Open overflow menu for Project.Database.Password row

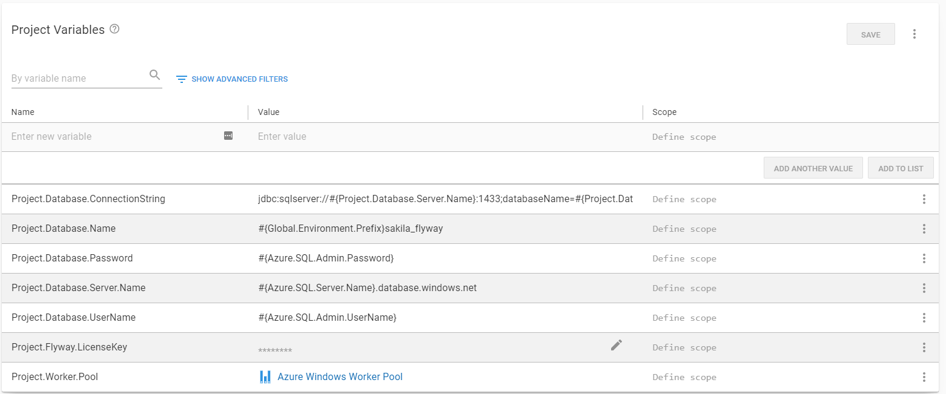pos(924,258)
